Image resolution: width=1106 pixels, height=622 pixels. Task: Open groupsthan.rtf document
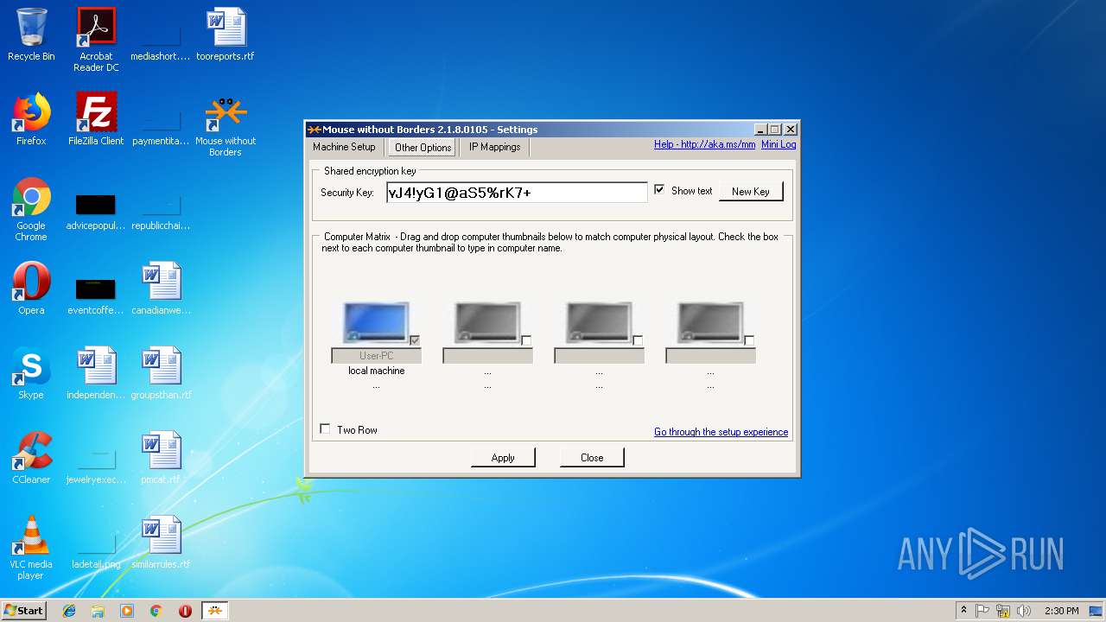161,373
